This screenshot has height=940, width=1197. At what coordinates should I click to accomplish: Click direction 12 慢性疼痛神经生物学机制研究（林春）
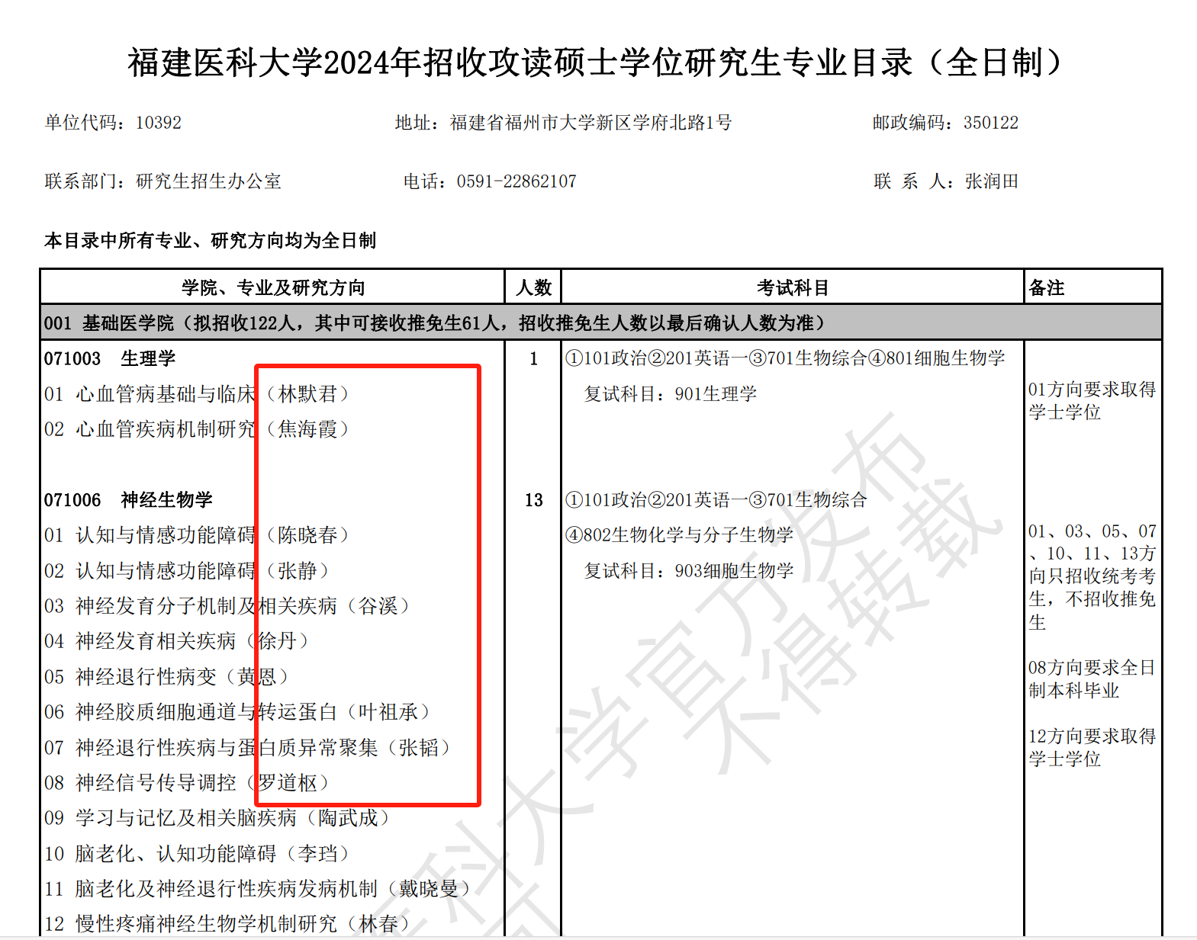click(227, 924)
